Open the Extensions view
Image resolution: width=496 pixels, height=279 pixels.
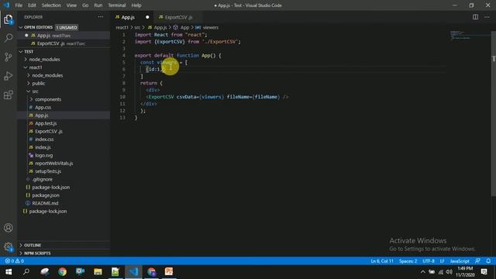point(9,95)
